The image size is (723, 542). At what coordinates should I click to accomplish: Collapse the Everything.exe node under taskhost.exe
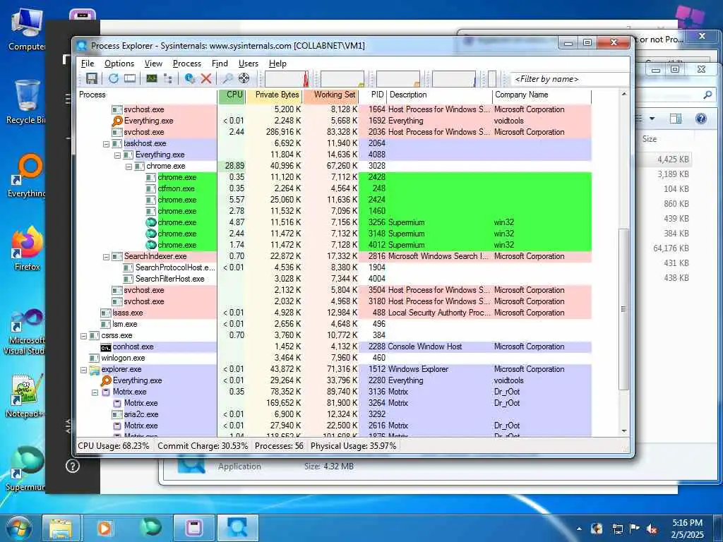click(118, 155)
